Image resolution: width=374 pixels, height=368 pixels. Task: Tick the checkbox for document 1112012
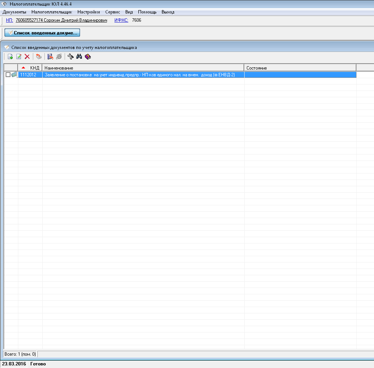pyautogui.click(x=8, y=75)
